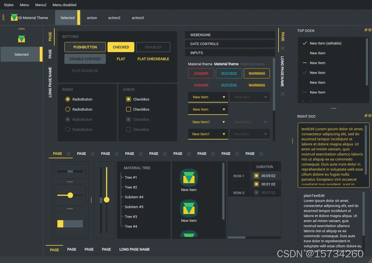
Task: Expand Subitem #4 node
Action: [121, 197]
